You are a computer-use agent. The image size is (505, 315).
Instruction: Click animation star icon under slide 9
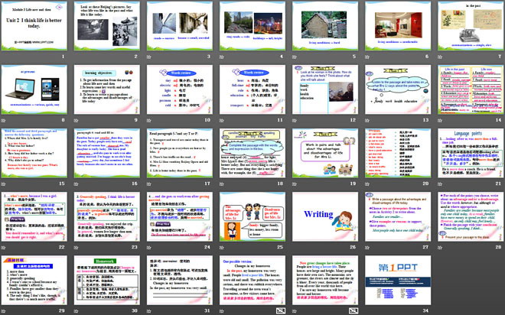point(76,120)
